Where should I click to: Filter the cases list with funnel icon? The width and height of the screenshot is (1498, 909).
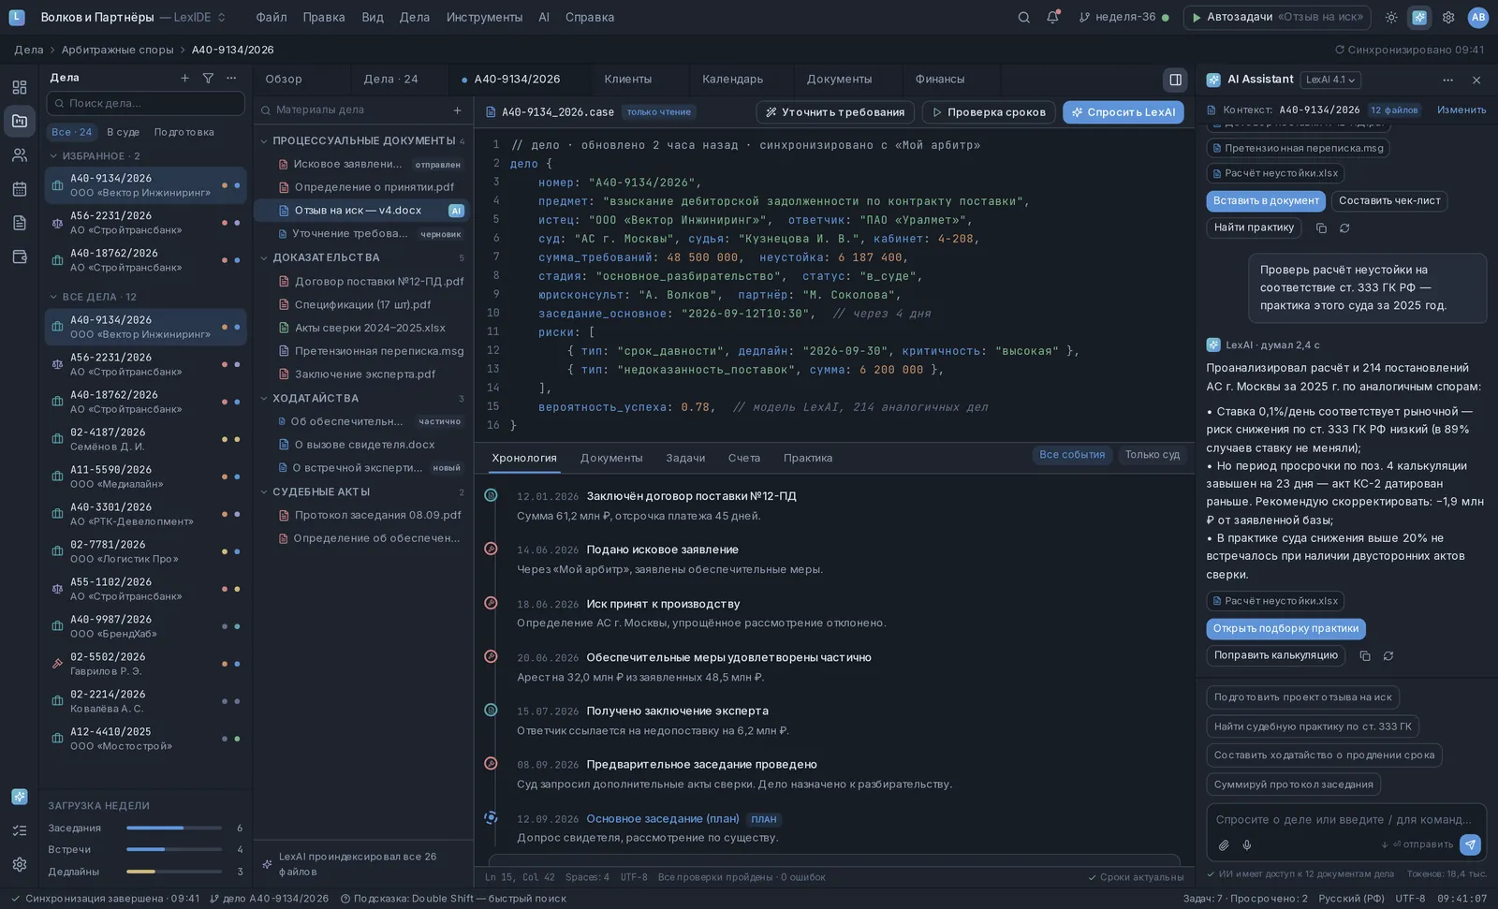208,78
